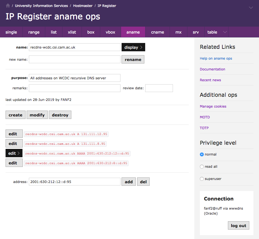The width and height of the screenshot is (259, 239).
Task: Open the table tab dropdown arrow
Action: coord(225,32)
